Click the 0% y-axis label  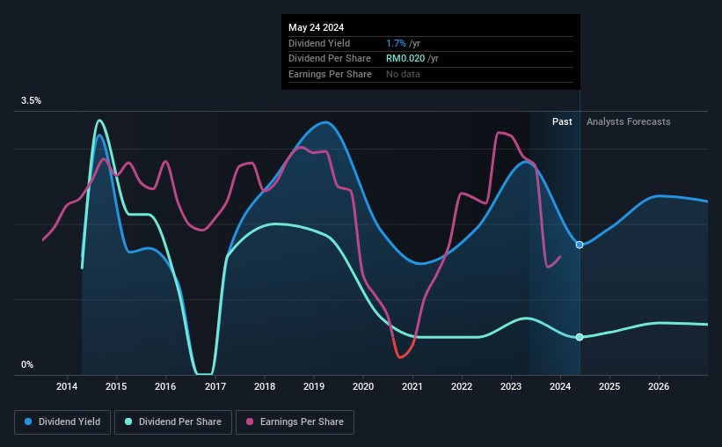click(x=27, y=364)
